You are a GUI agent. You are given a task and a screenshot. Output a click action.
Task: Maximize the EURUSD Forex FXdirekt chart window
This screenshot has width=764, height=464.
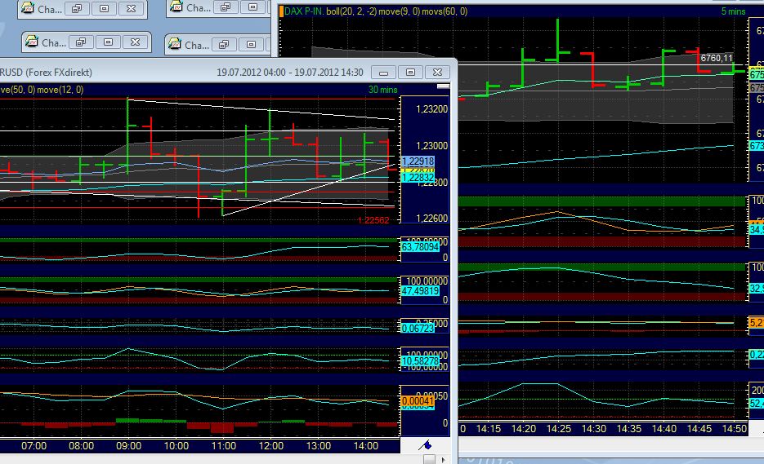[411, 73]
